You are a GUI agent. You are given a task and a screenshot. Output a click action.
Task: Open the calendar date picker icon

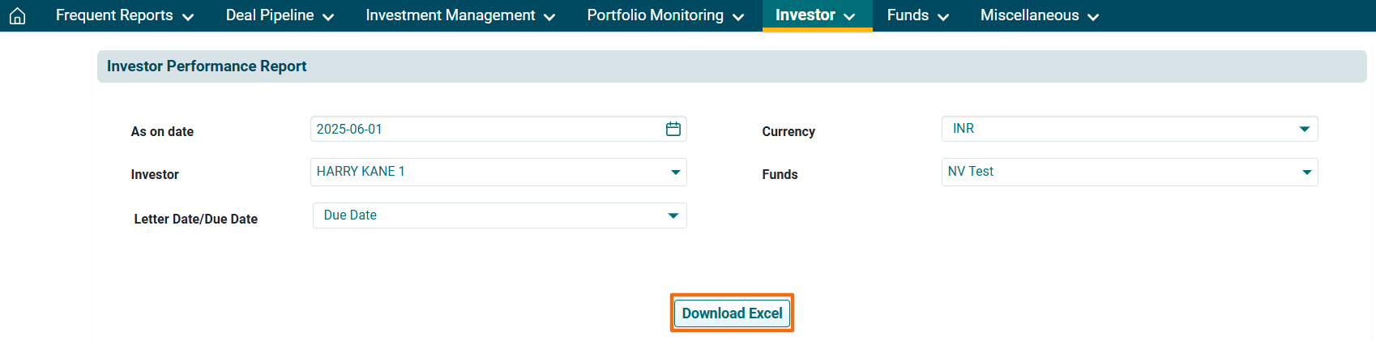673,129
